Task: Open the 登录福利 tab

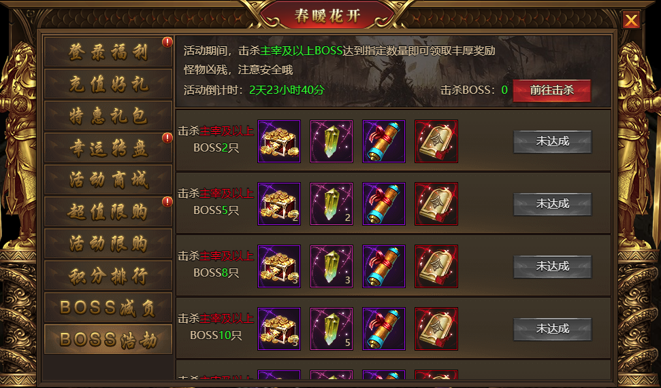Action: pyautogui.click(x=108, y=52)
